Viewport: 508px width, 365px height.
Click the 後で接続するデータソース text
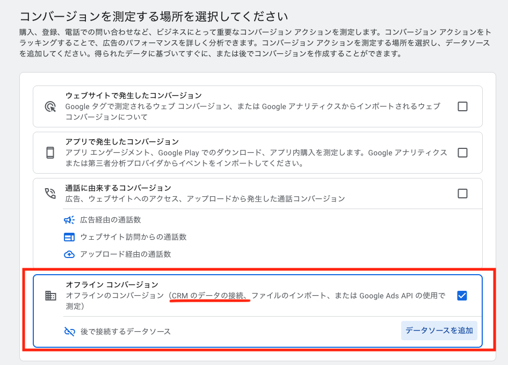click(x=126, y=331)
